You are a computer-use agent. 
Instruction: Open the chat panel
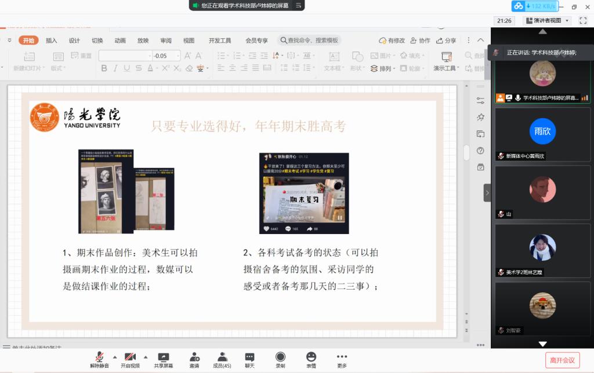249,357
